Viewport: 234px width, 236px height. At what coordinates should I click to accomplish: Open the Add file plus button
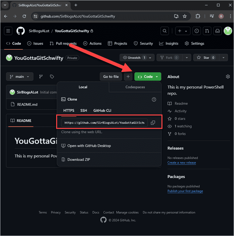click(128, 77)
